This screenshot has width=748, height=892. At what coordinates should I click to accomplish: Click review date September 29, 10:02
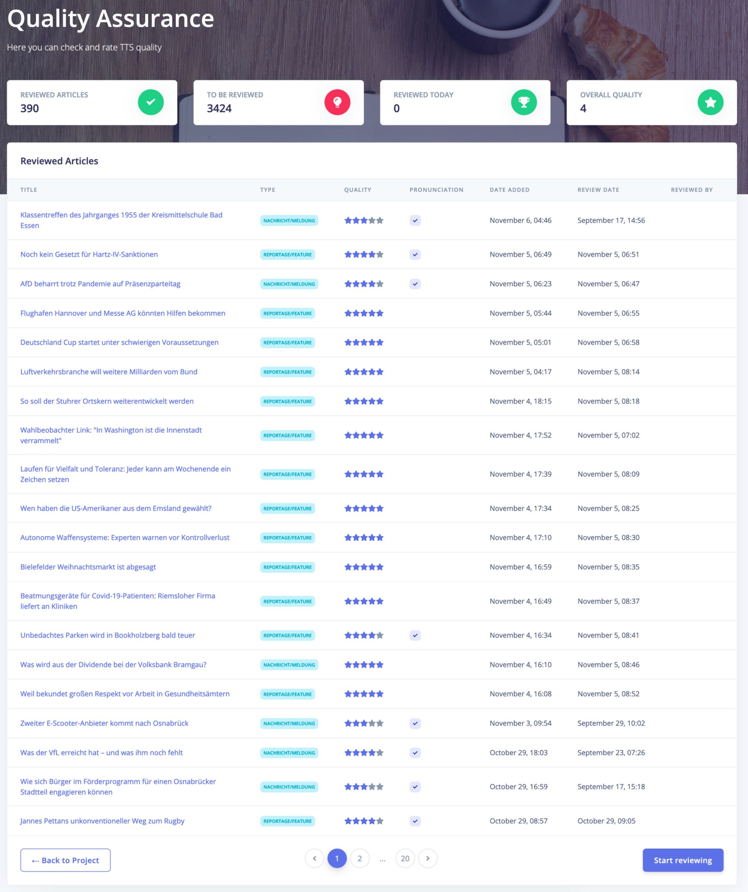(611, 723)
